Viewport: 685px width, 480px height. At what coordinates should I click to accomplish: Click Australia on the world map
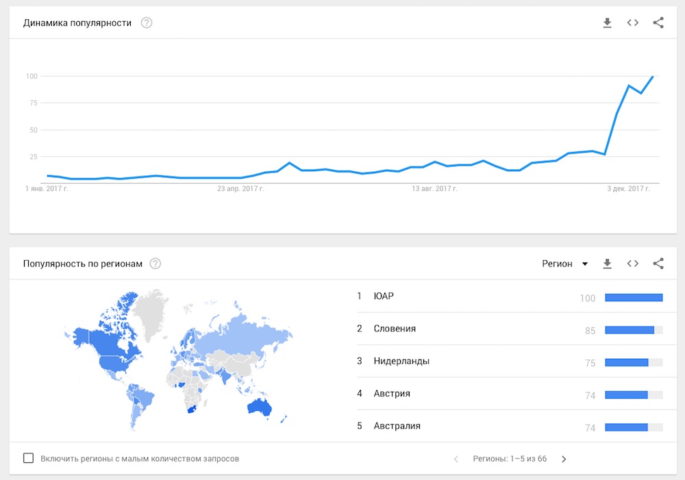(x=260, y=407)
